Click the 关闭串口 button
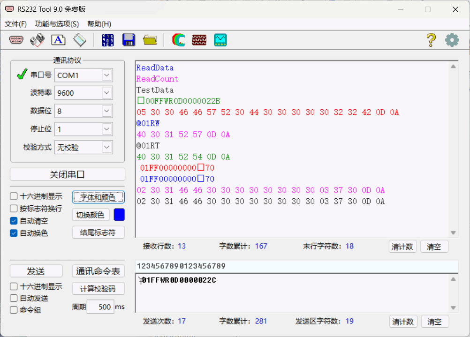This screenshot has height=337, width=470. (x=68, y=174)
